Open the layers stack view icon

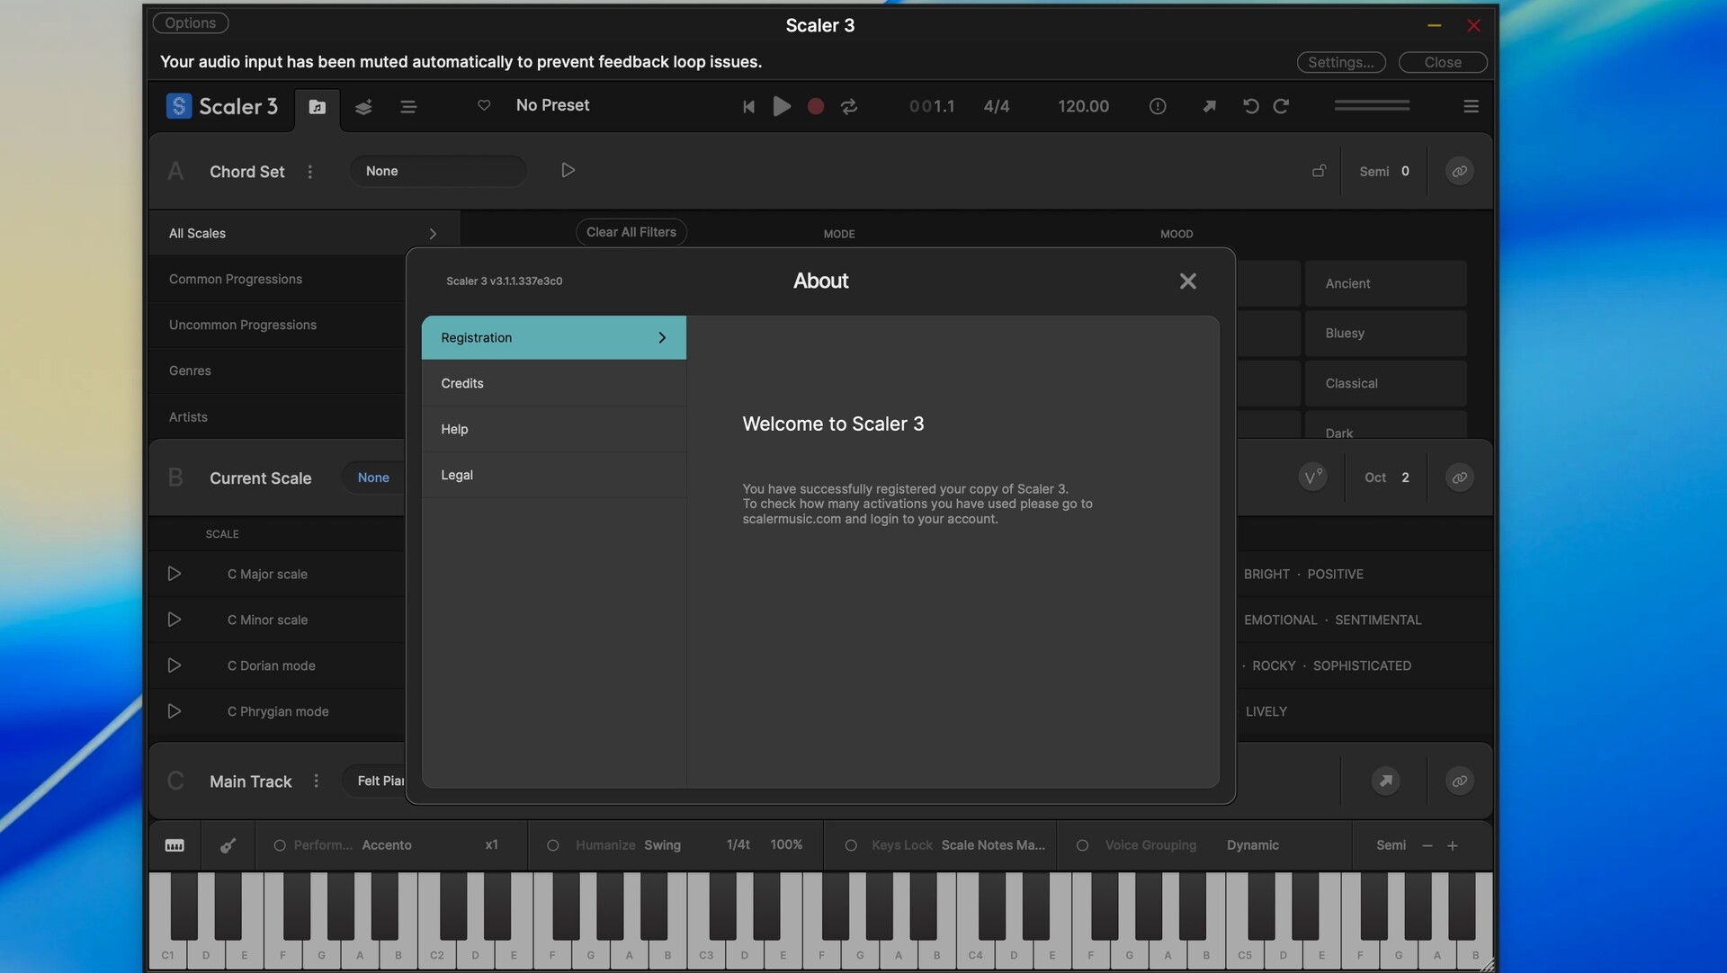tap(363, 107)
